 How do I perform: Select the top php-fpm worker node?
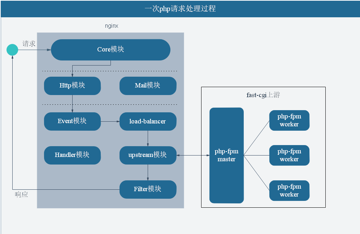click(x=289, y=121)
